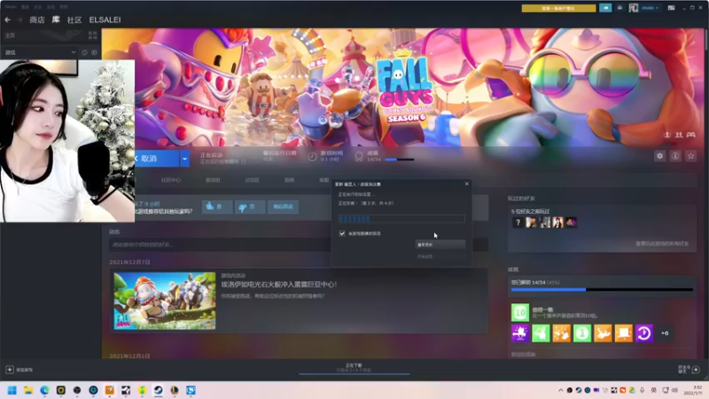Click the highlighted button in update dialog
Image resolution: width=709 pixels, height=399 pixels.
(x=440, y=245)
